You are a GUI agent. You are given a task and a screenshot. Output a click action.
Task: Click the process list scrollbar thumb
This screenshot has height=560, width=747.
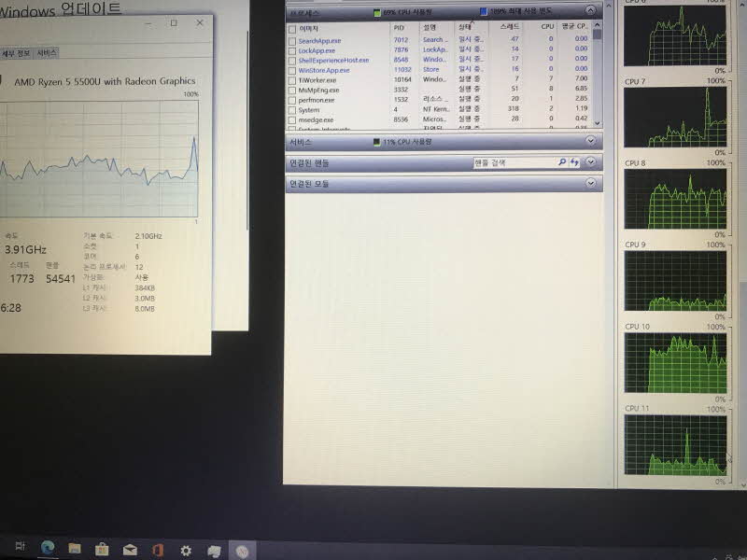coord(598,35)
